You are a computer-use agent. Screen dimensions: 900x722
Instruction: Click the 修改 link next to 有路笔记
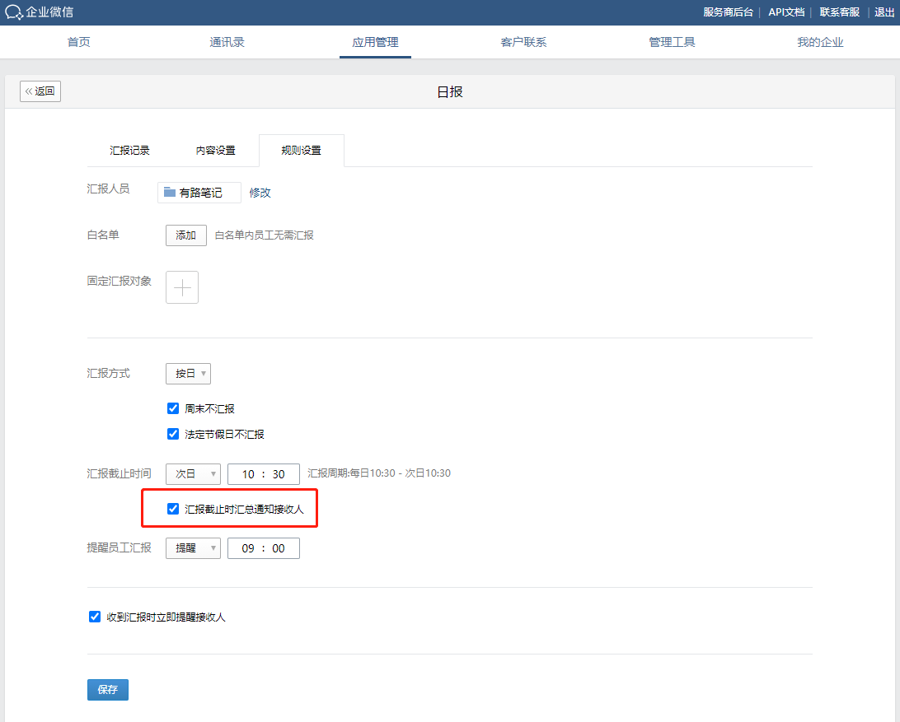[x=260, y=193]
